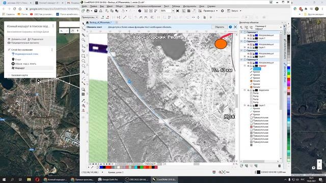Open the Макет menu
Image resolution: width=326 pixels, height=183 pixels.
(110, 6)
